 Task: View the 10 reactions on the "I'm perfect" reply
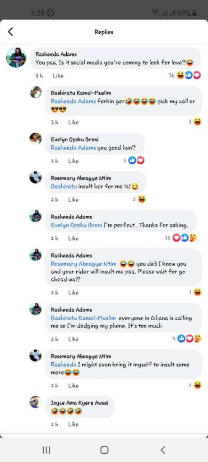181,238
